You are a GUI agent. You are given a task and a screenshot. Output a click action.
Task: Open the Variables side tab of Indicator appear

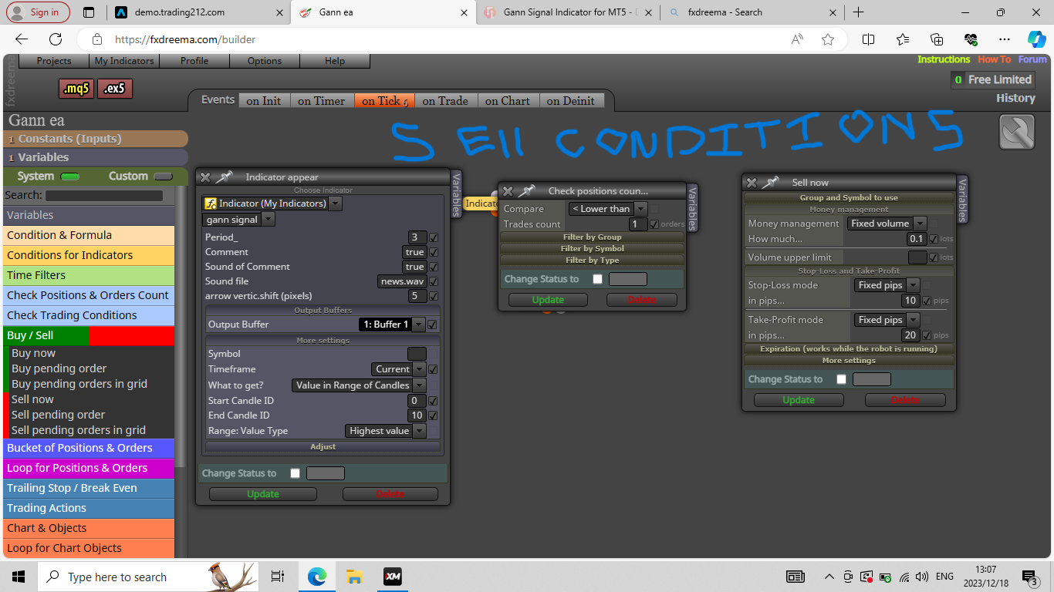[x=456, y=193]
